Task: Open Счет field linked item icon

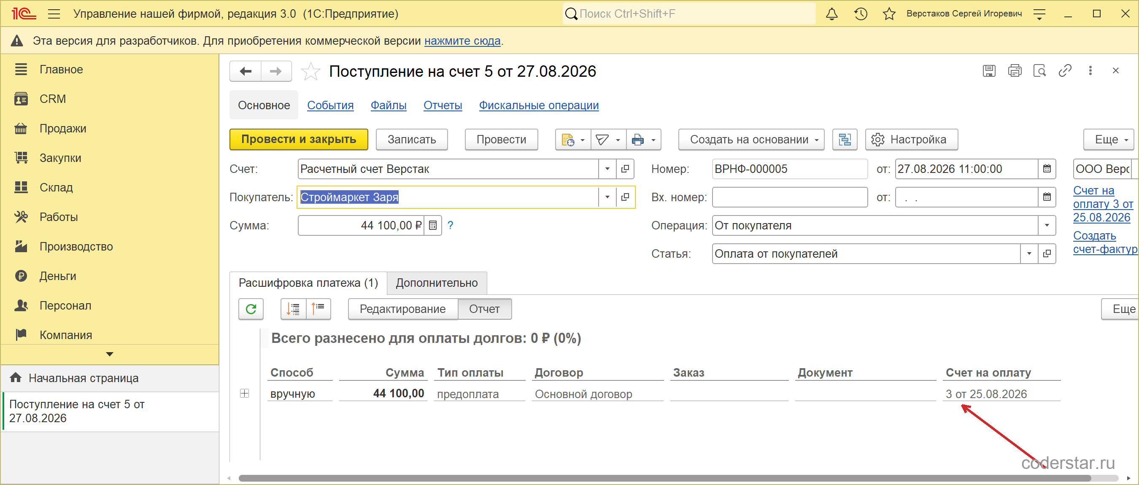Action: coord(625,169)
